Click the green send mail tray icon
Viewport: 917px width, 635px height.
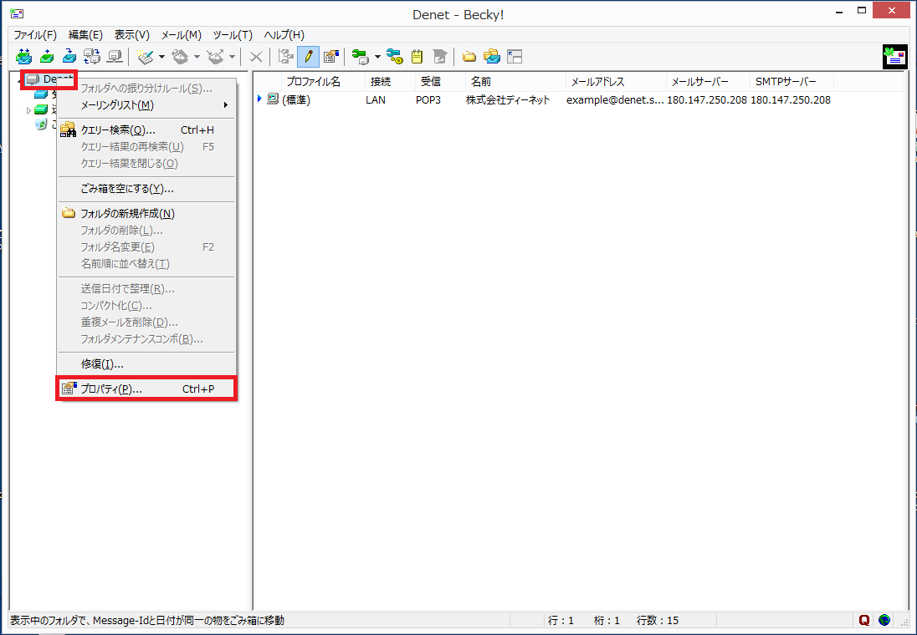[x=47, y=57]
